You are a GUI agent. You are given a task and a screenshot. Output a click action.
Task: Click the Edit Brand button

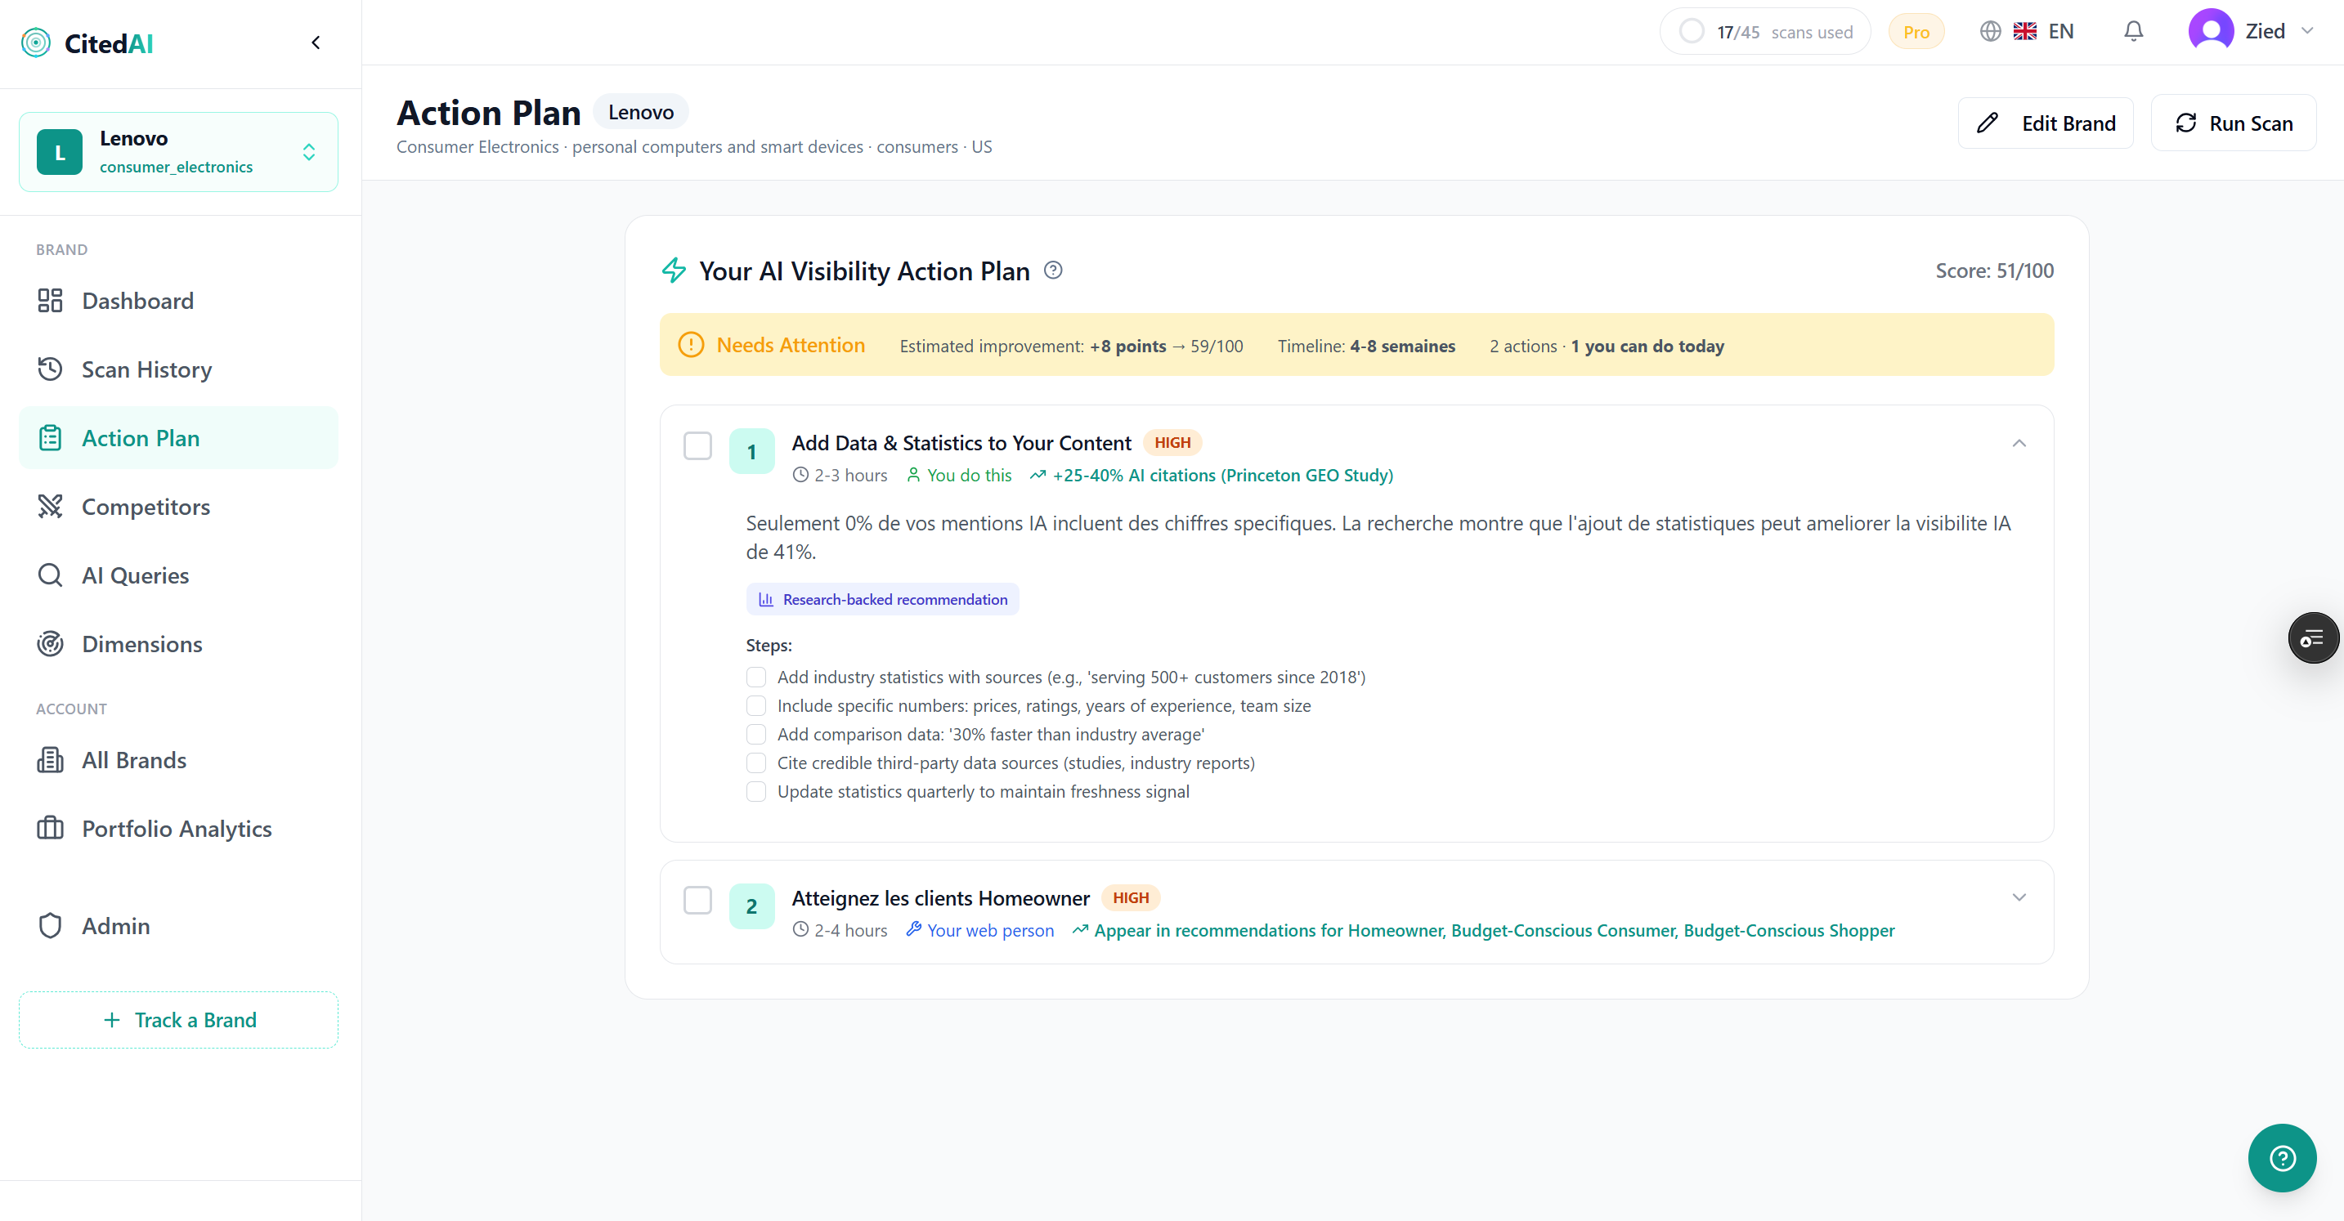click(2046, 123)
